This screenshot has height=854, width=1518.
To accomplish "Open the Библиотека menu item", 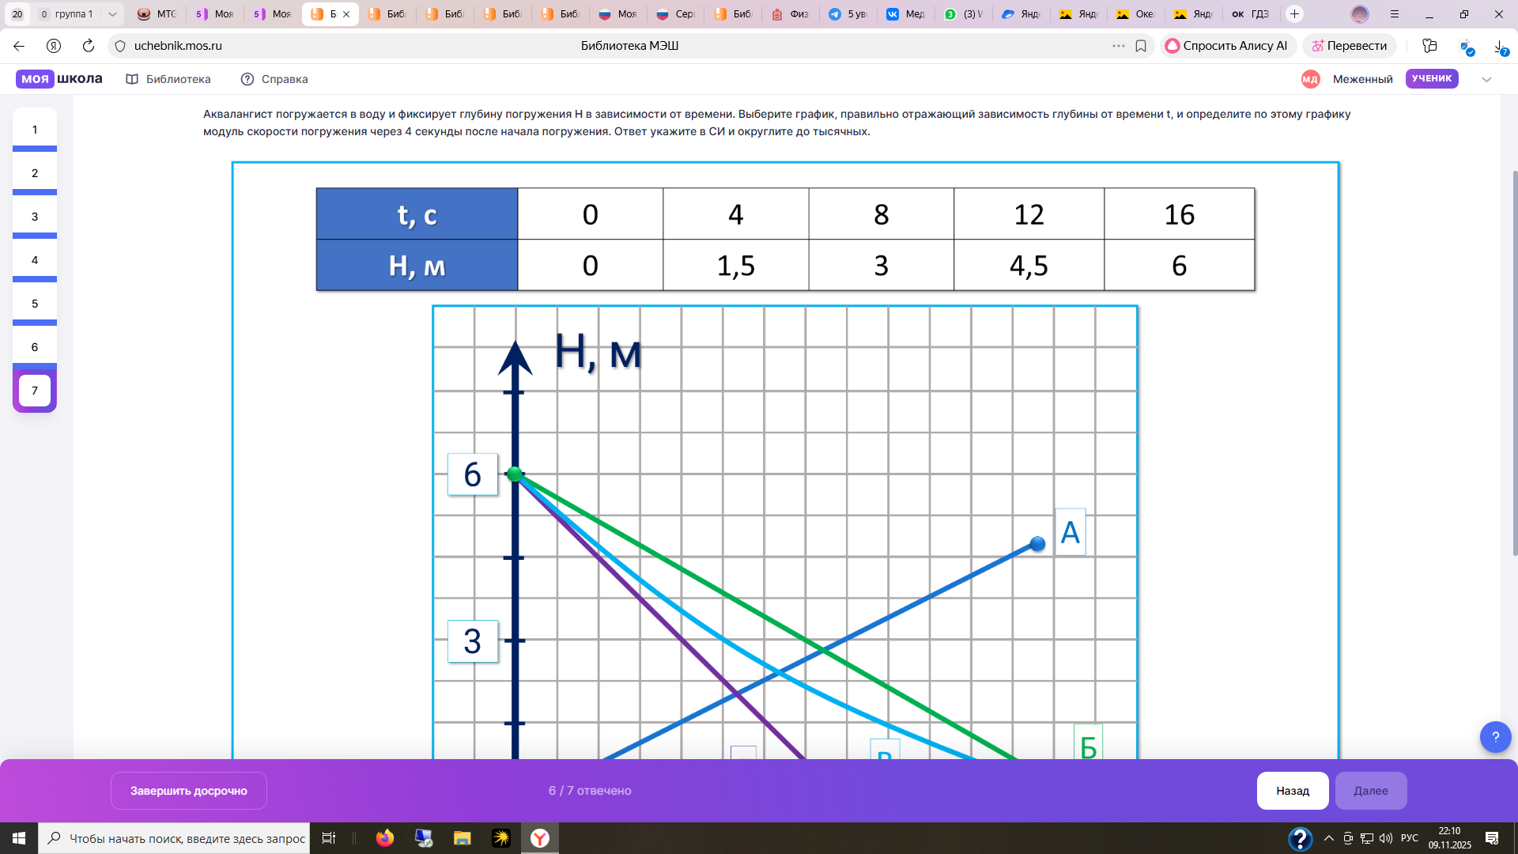I will [x=168, y=79].
